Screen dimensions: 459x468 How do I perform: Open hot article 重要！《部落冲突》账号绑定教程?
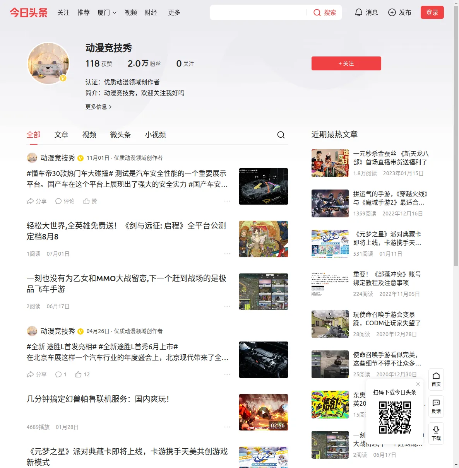tap(387, 278)
